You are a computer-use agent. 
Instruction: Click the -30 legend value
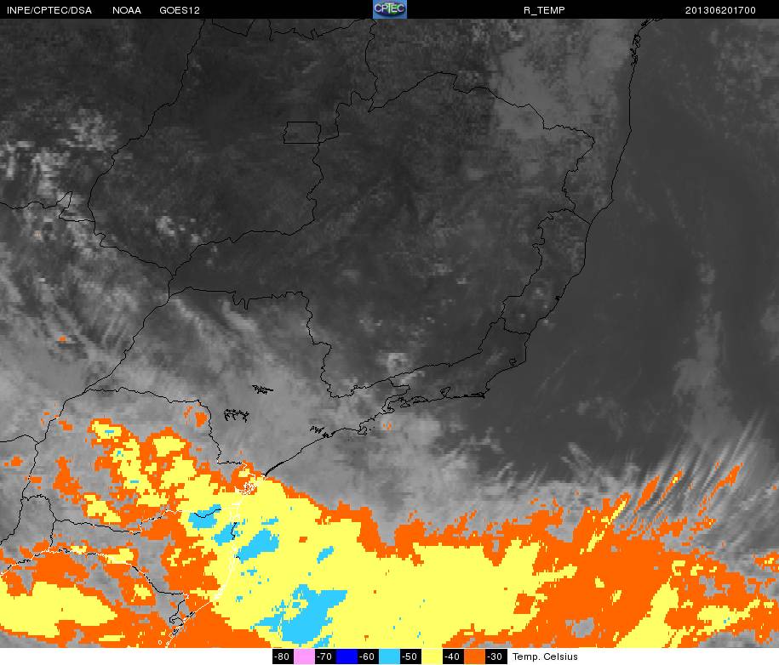click(x=495, y=656)
